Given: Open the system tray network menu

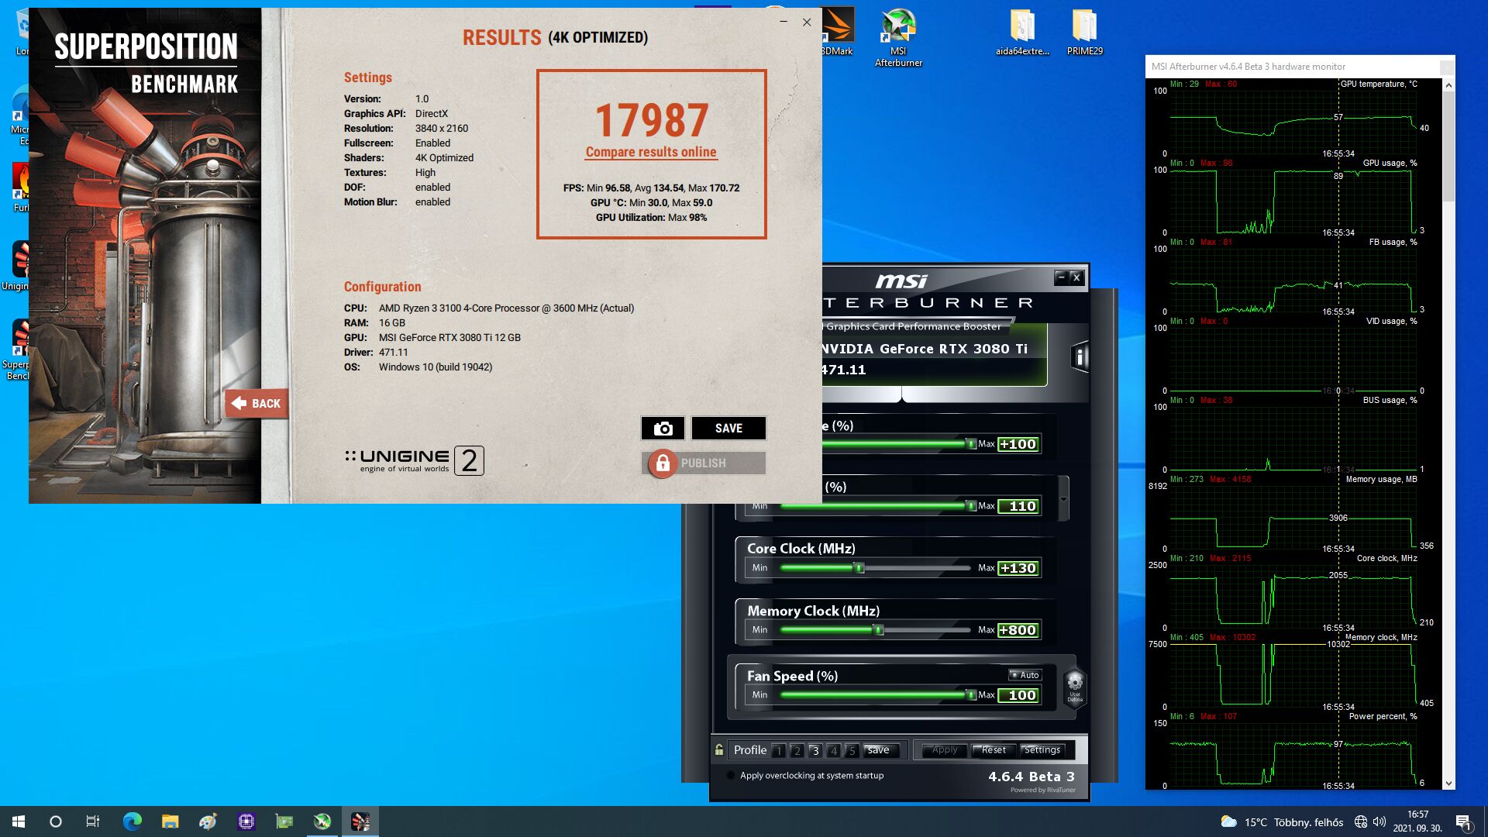Looking at the screenshot, I should (1361, 821).
